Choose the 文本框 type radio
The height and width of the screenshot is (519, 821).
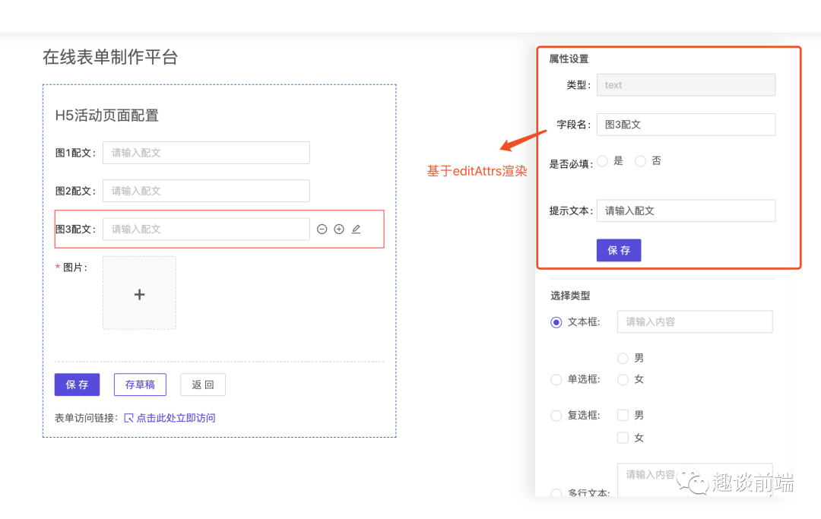[x=556, y=322]
